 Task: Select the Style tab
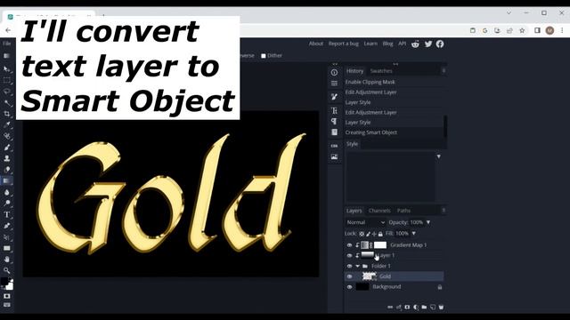click(352, 144)
